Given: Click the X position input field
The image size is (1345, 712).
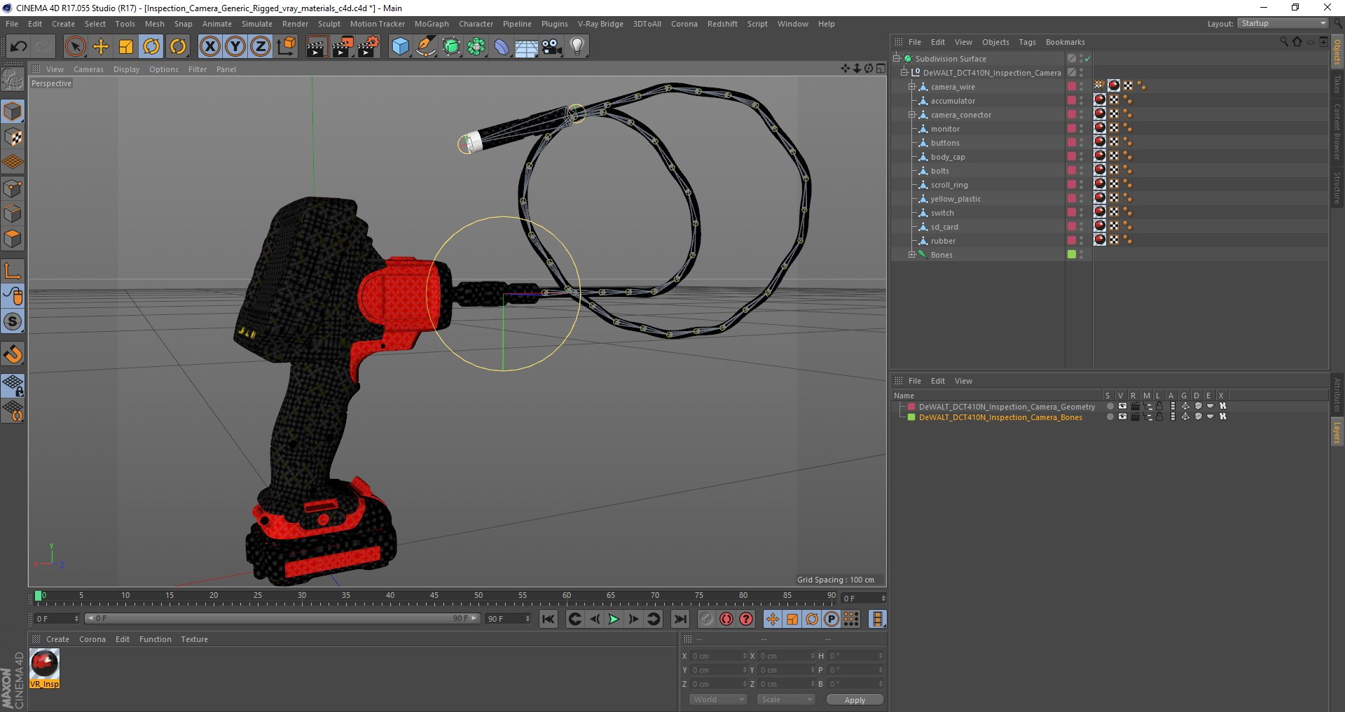Looking at the screenshot, I should click(719, 656).
